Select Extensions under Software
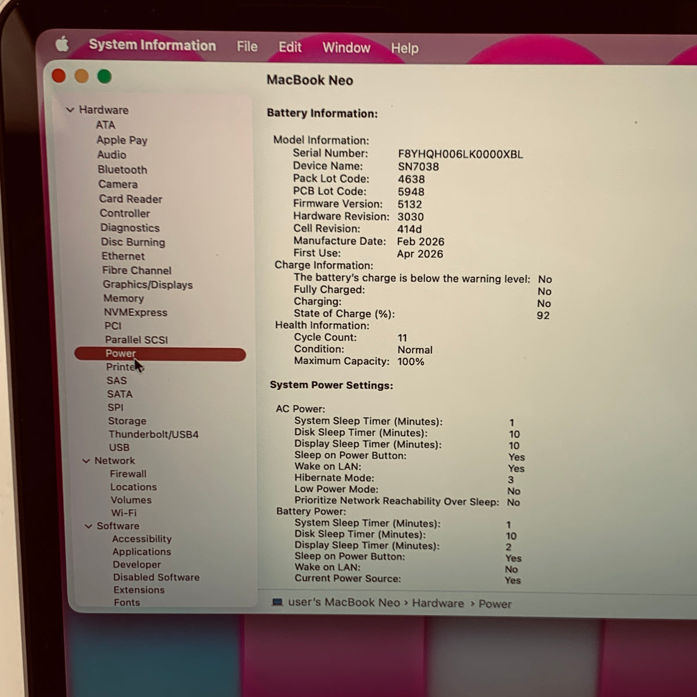 pos(139,590)
